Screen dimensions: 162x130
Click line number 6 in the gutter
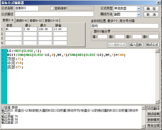coord(3,71)
